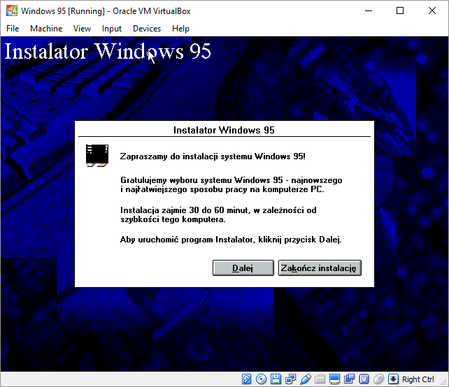This screenshot has height=387, width=449.
Task: Click the window resize grip corner
Action: (x=444, y=383)
